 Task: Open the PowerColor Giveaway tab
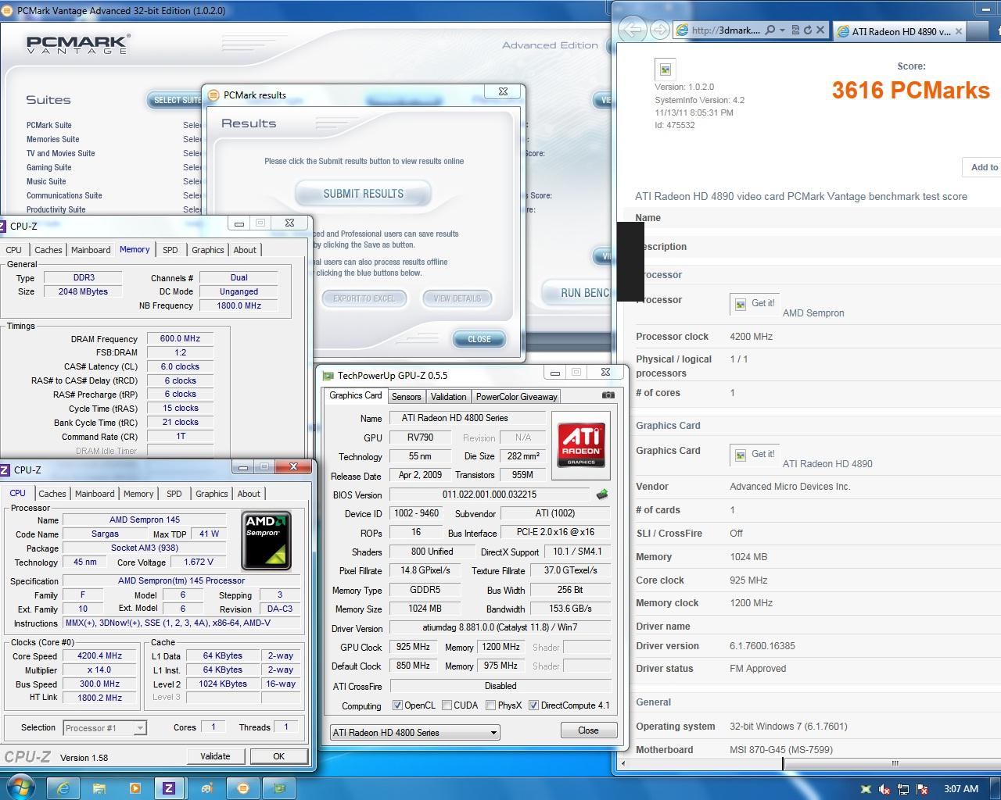click(516, 397)
